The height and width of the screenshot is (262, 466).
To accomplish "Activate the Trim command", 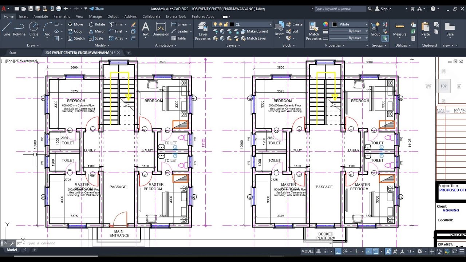I will tap(115, 24).
